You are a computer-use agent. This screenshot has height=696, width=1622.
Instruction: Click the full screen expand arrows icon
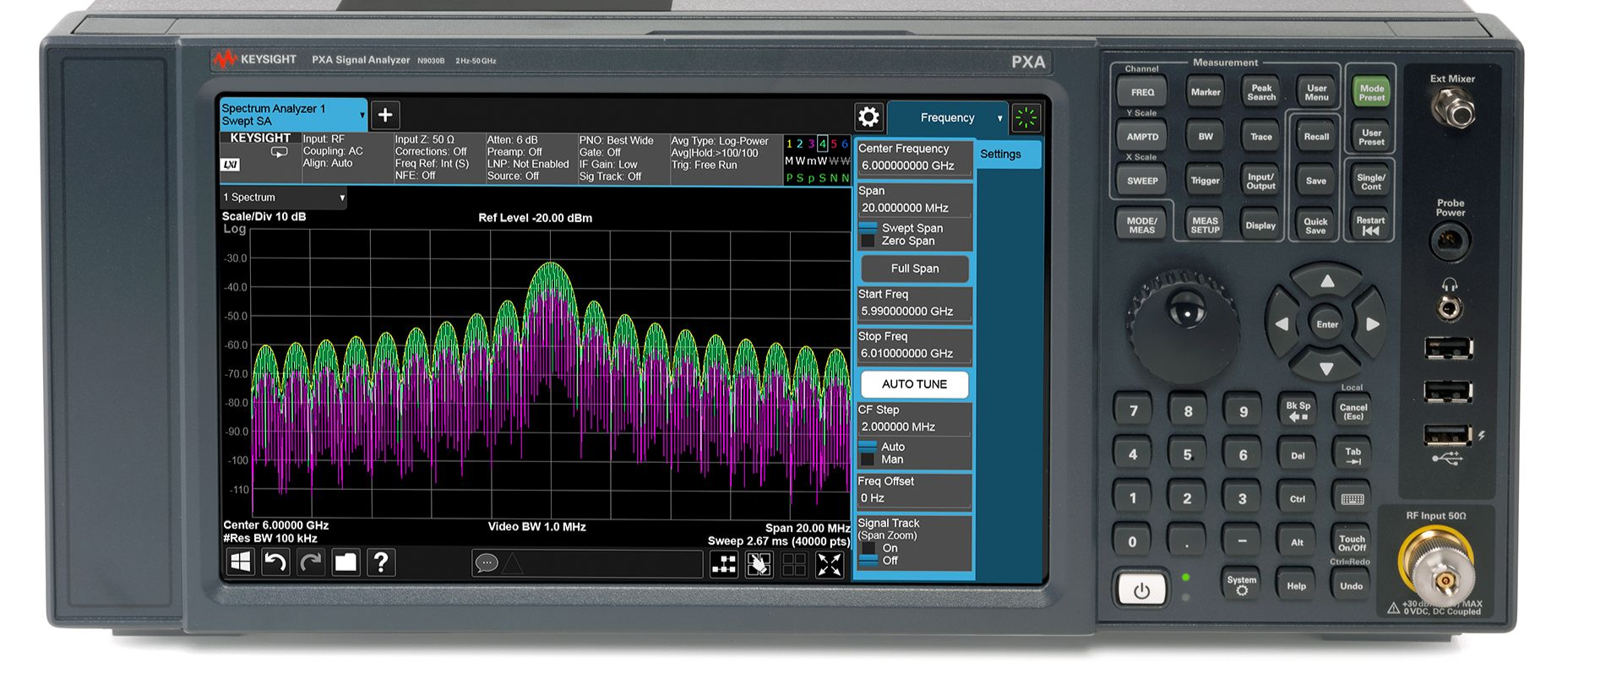[830, 565]
